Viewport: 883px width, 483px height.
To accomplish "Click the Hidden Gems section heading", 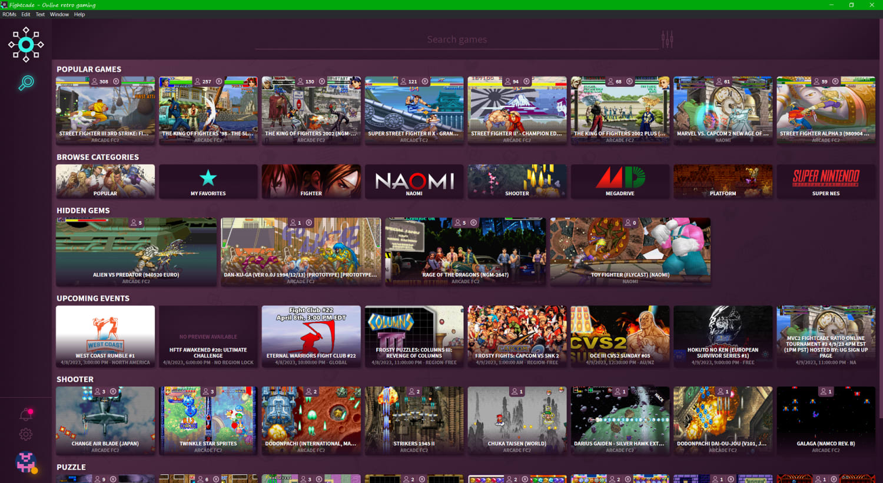I will point(83,211).
